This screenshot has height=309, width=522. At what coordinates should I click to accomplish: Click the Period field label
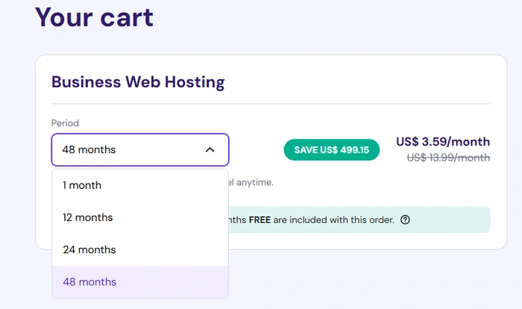point(65,122)
